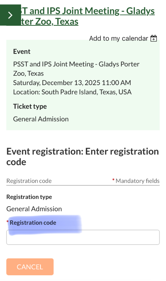Click "General Admission" under Registration type
The width and height of the screenshot is (166, 281).
click(34, 209)
